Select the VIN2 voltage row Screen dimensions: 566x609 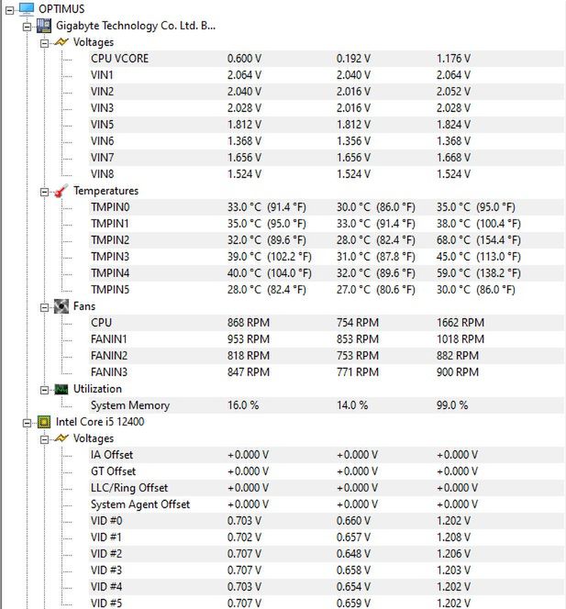click(x=327, y=92)
